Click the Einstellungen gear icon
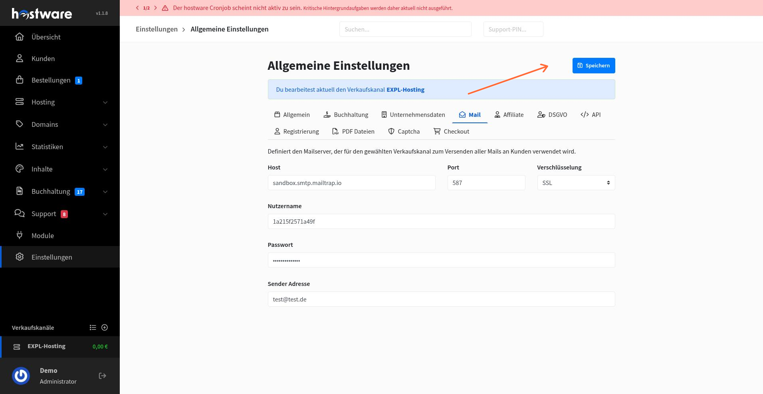Image resolution: width=763 pixels, height=394 pixels. pos(20,257)
